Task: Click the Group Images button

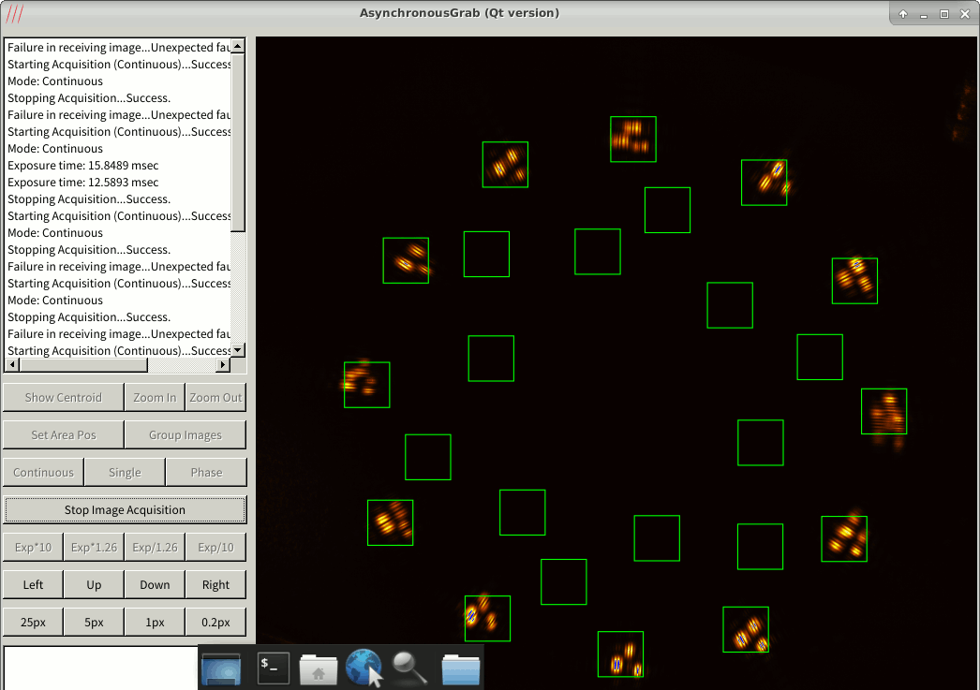Action: [185, 434]
